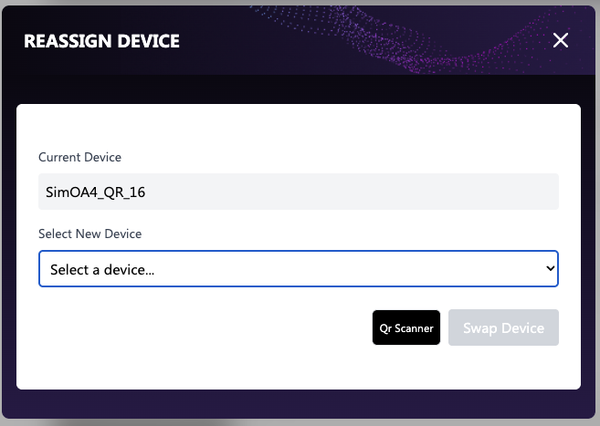Close the Reassign Device dialog
This screenshot has width=600, height=426.
pyautogui.click(x=561, y=40)
